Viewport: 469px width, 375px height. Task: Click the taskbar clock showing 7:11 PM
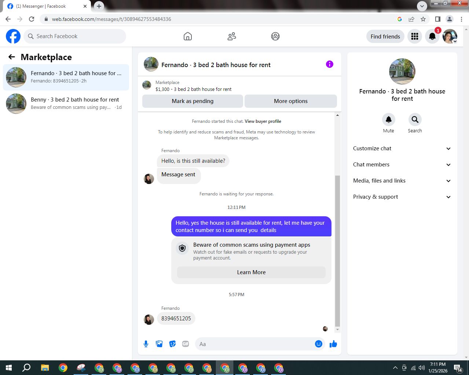coord(438,368)
